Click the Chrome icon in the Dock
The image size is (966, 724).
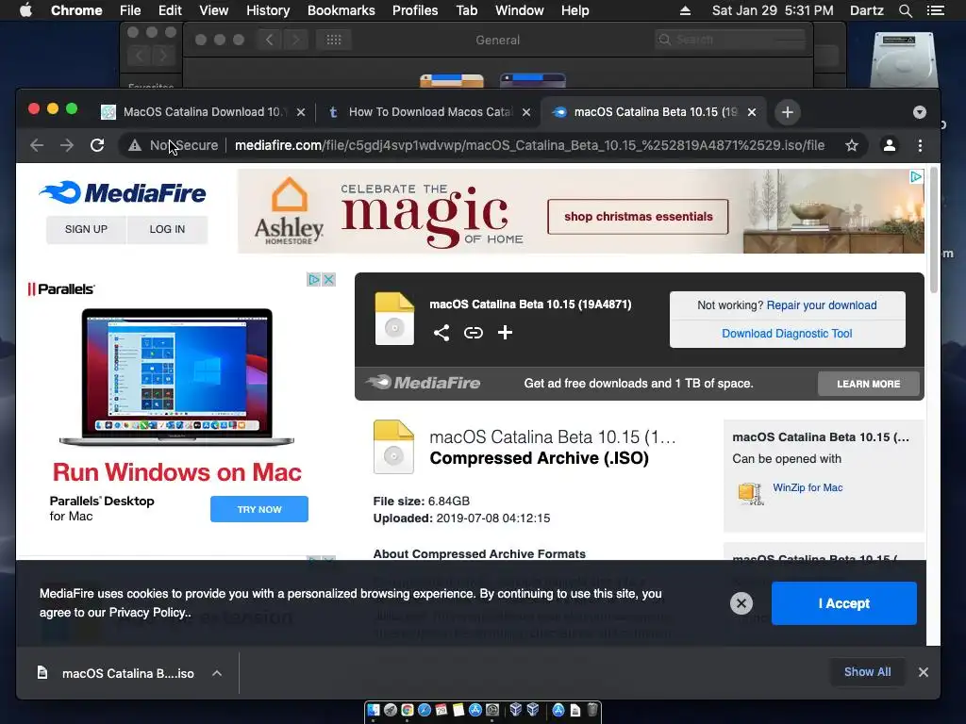tap(408, 710)
